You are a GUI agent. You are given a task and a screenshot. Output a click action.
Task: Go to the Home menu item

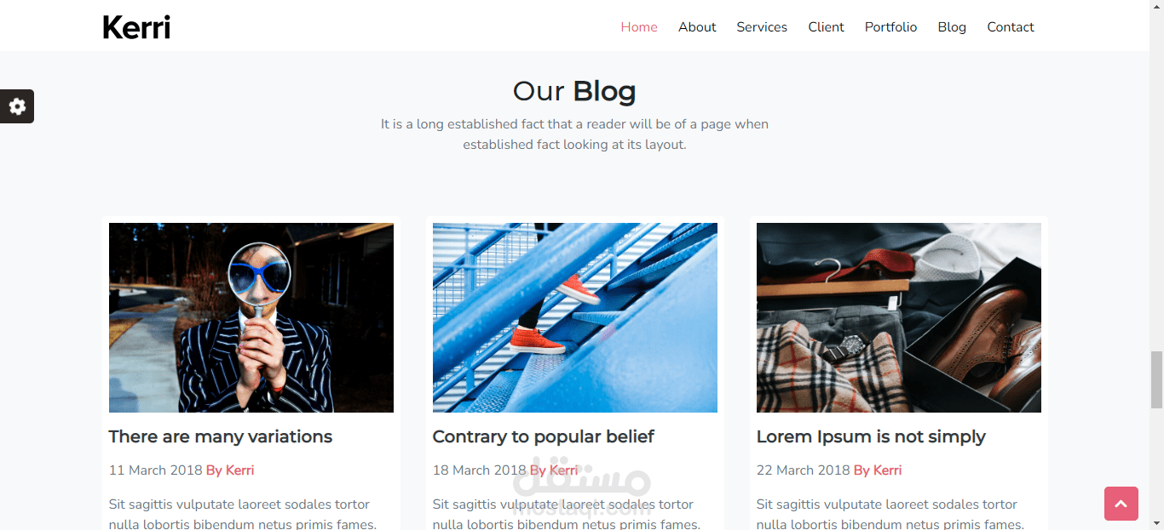click(639, 27)
